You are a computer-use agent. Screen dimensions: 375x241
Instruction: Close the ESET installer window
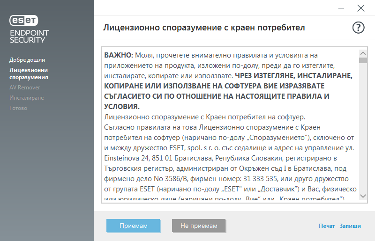(x=360, y=8)
